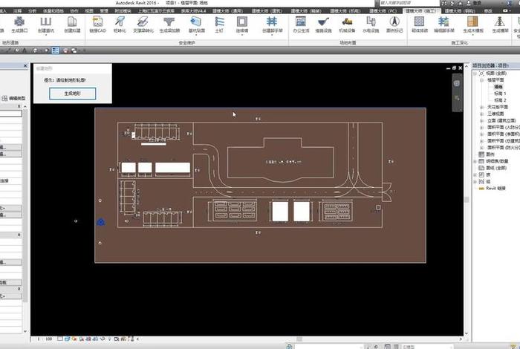Image resolution: width=520 pixels, height=349 pixels.
Task: Click the user login icon in title bar
Action: (x=469, y=3)
